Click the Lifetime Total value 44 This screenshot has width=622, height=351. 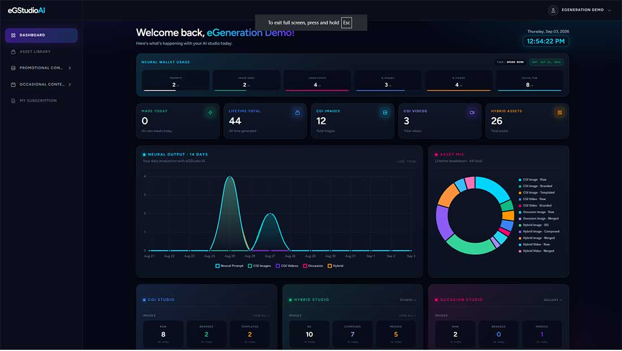click(235, 121)
